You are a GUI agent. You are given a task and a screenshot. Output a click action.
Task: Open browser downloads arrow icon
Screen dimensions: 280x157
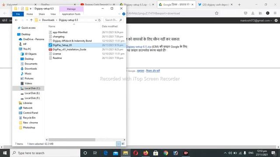[x=253, y=13]
